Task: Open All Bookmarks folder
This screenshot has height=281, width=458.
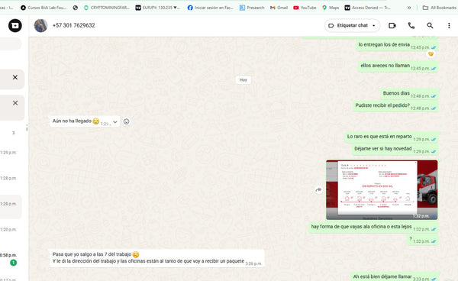Action: tap(439, 8)
